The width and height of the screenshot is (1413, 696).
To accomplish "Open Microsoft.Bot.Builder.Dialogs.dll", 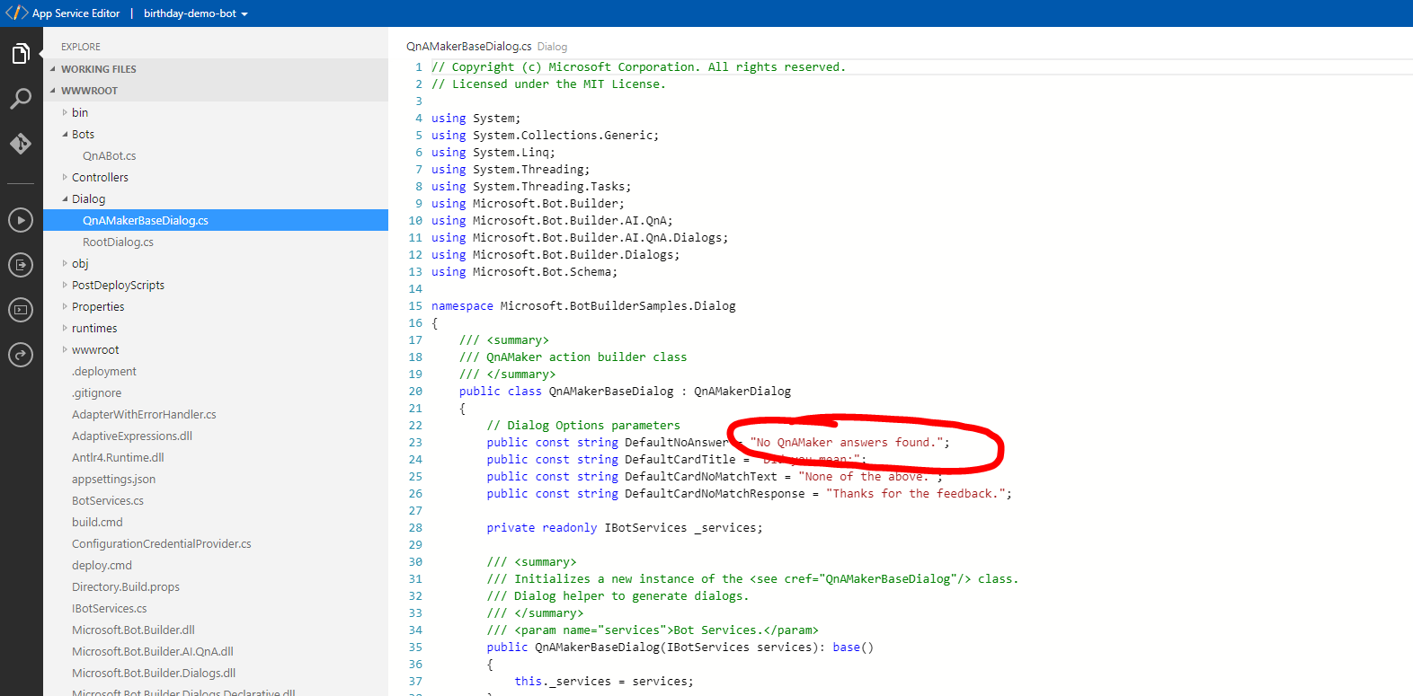I will click(154, 673).
